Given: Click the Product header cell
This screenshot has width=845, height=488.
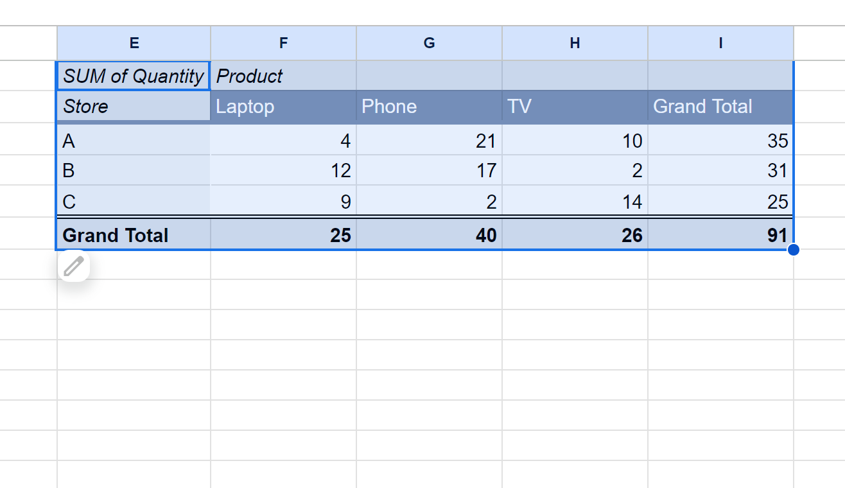Looking at the screenshot, I should (x=283, y=76).
